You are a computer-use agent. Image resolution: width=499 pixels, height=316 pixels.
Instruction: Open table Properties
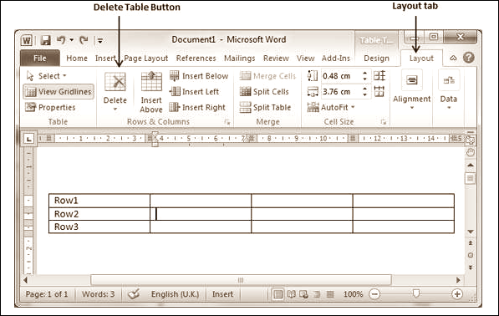point(50,107)
